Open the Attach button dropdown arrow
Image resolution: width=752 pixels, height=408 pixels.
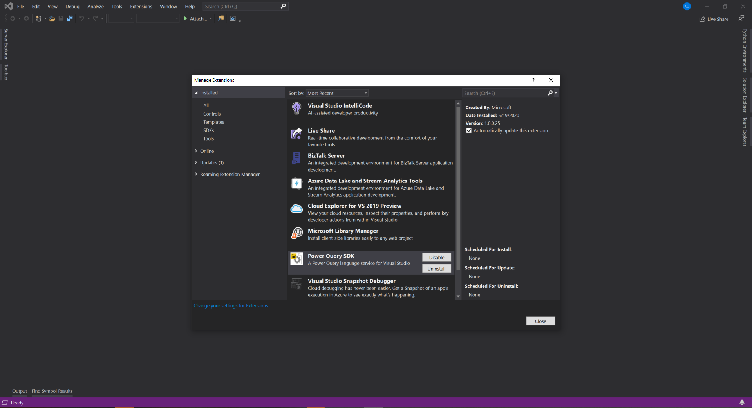click(211, 18)
